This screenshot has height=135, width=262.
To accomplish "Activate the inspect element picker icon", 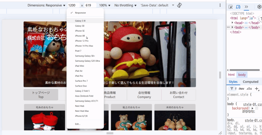I will [231, 7].
